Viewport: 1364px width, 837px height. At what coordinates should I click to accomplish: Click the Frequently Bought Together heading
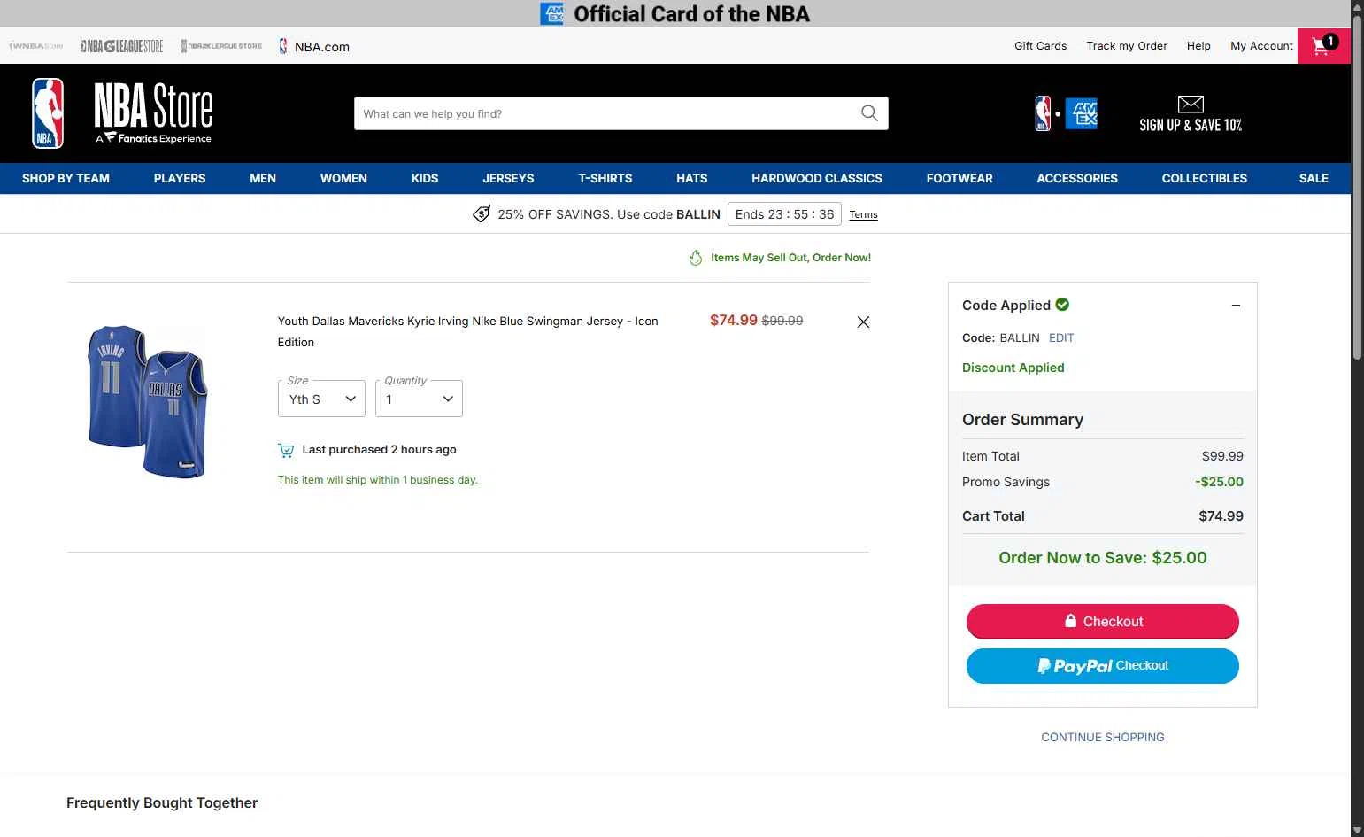[x=162, y=802]
